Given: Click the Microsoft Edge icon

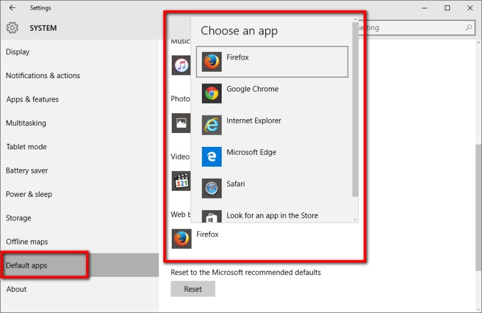Looking at the screenshot, I should 211,156.
